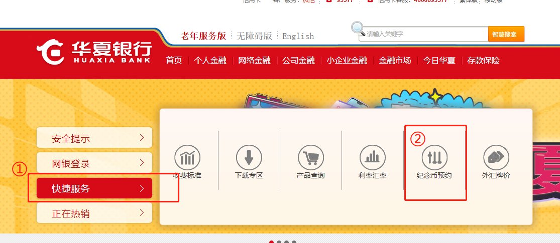Click the 下载专区 download arrow icon
Image resolution: width=560 pixels, height=243 pixels.
point(249,157)
